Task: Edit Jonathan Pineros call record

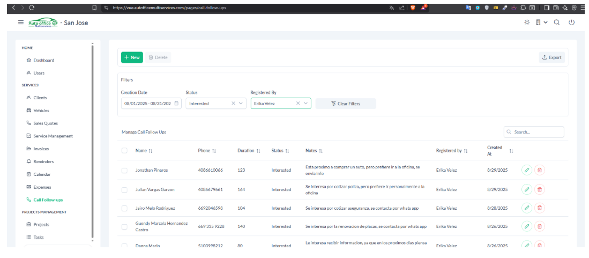Action: point(527,170)
